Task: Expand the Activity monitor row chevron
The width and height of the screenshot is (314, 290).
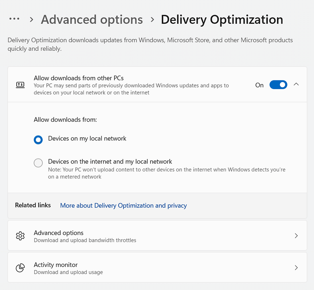Action: tap(296, 267)
